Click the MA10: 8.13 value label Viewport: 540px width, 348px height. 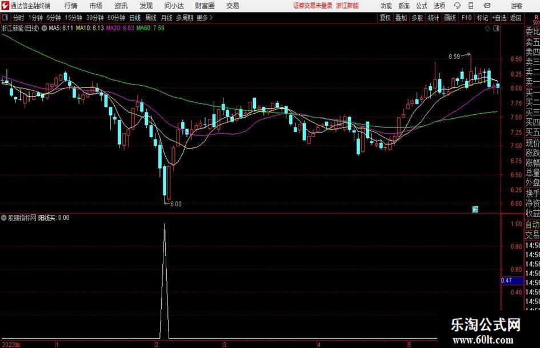pos(90,28)
